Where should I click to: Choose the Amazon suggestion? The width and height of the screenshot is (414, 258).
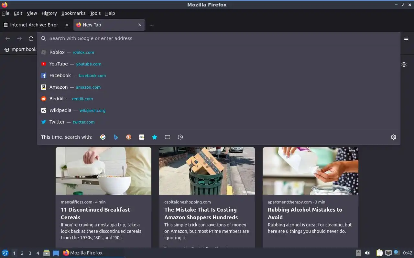(218, 87)
